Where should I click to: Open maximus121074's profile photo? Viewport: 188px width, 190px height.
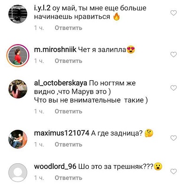click(x=18, y=139)
